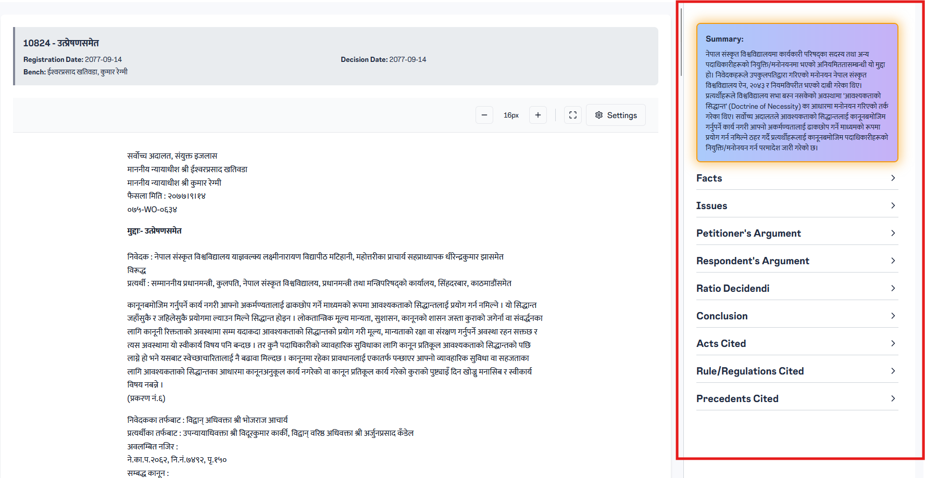The image size is (925, 478).
Task: Click chevron arrow next to Acts Cited
Action: (x=893, y=343)
